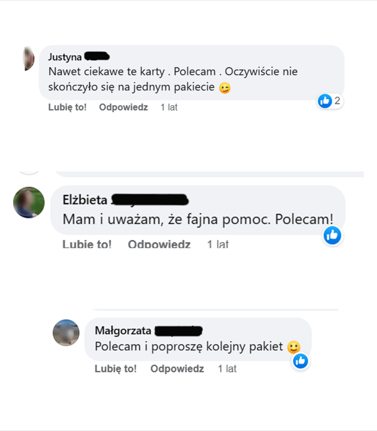Click the thumbs-up reaction icon on Justyna's comment
The height and width of the screenshot is (431, 377).
[325, 101]
